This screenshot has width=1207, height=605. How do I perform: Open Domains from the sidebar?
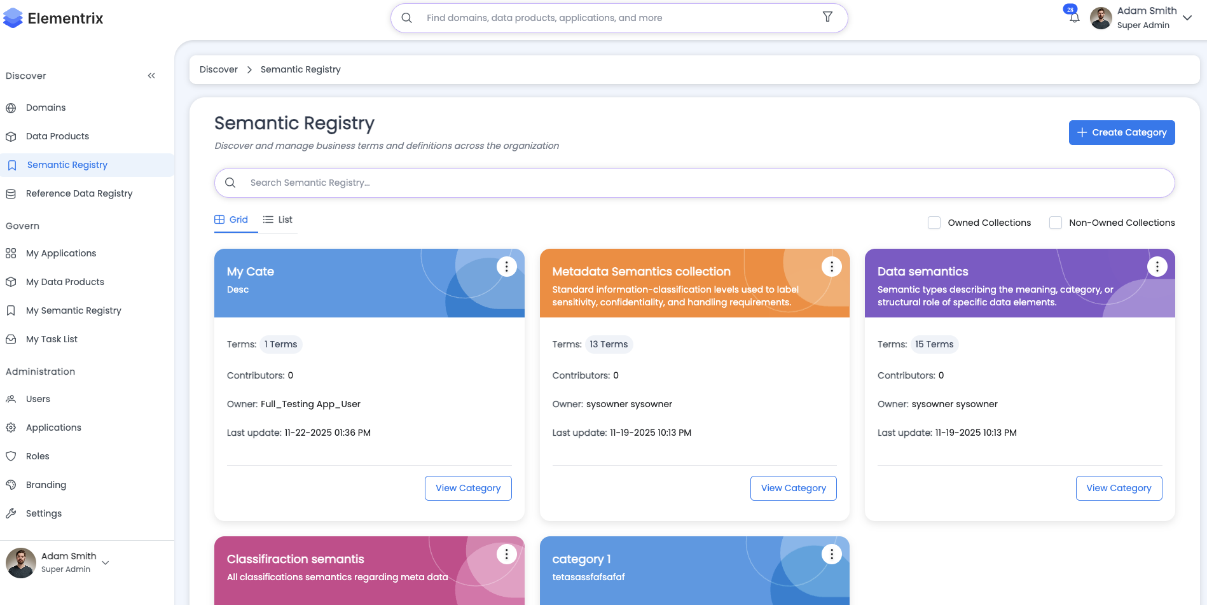(46, 108)
